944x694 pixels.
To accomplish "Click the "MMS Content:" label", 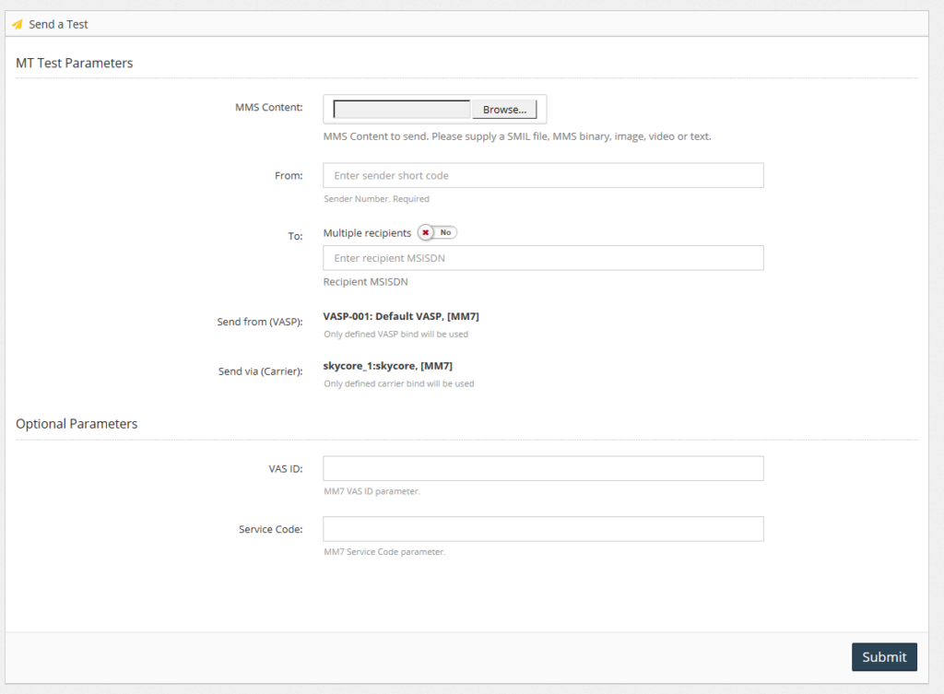I will pyautogui.click(x=268, y=107).
